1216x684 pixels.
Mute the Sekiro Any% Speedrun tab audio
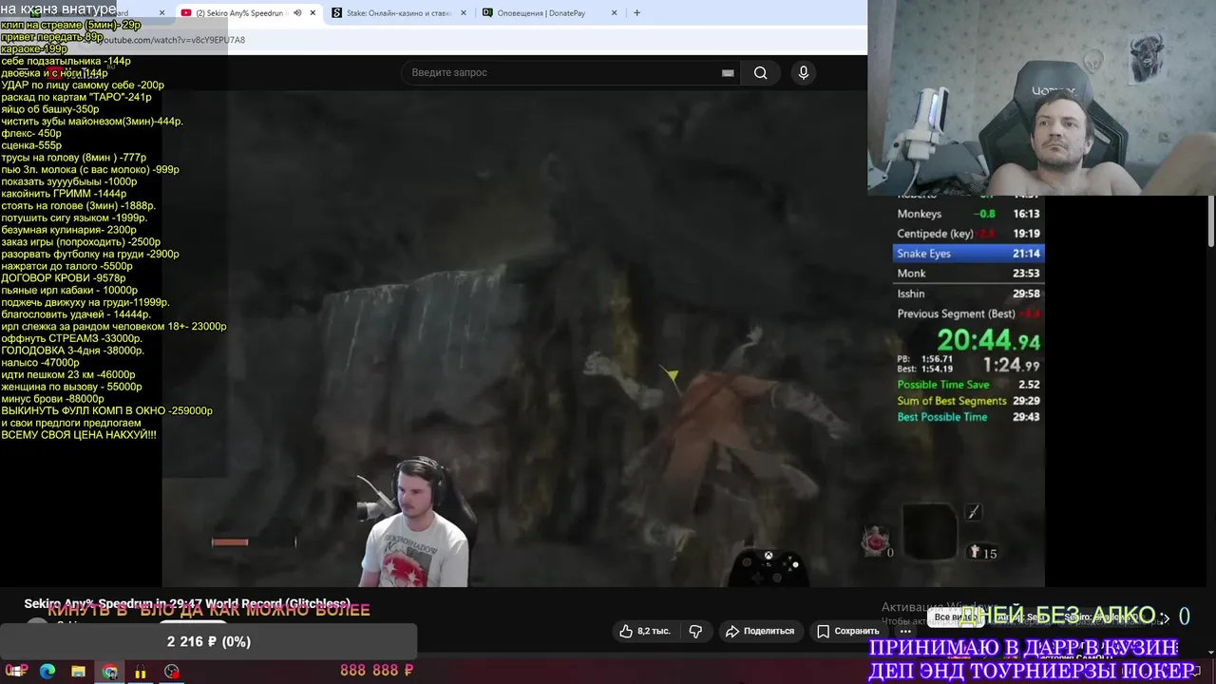click(297, 13)
